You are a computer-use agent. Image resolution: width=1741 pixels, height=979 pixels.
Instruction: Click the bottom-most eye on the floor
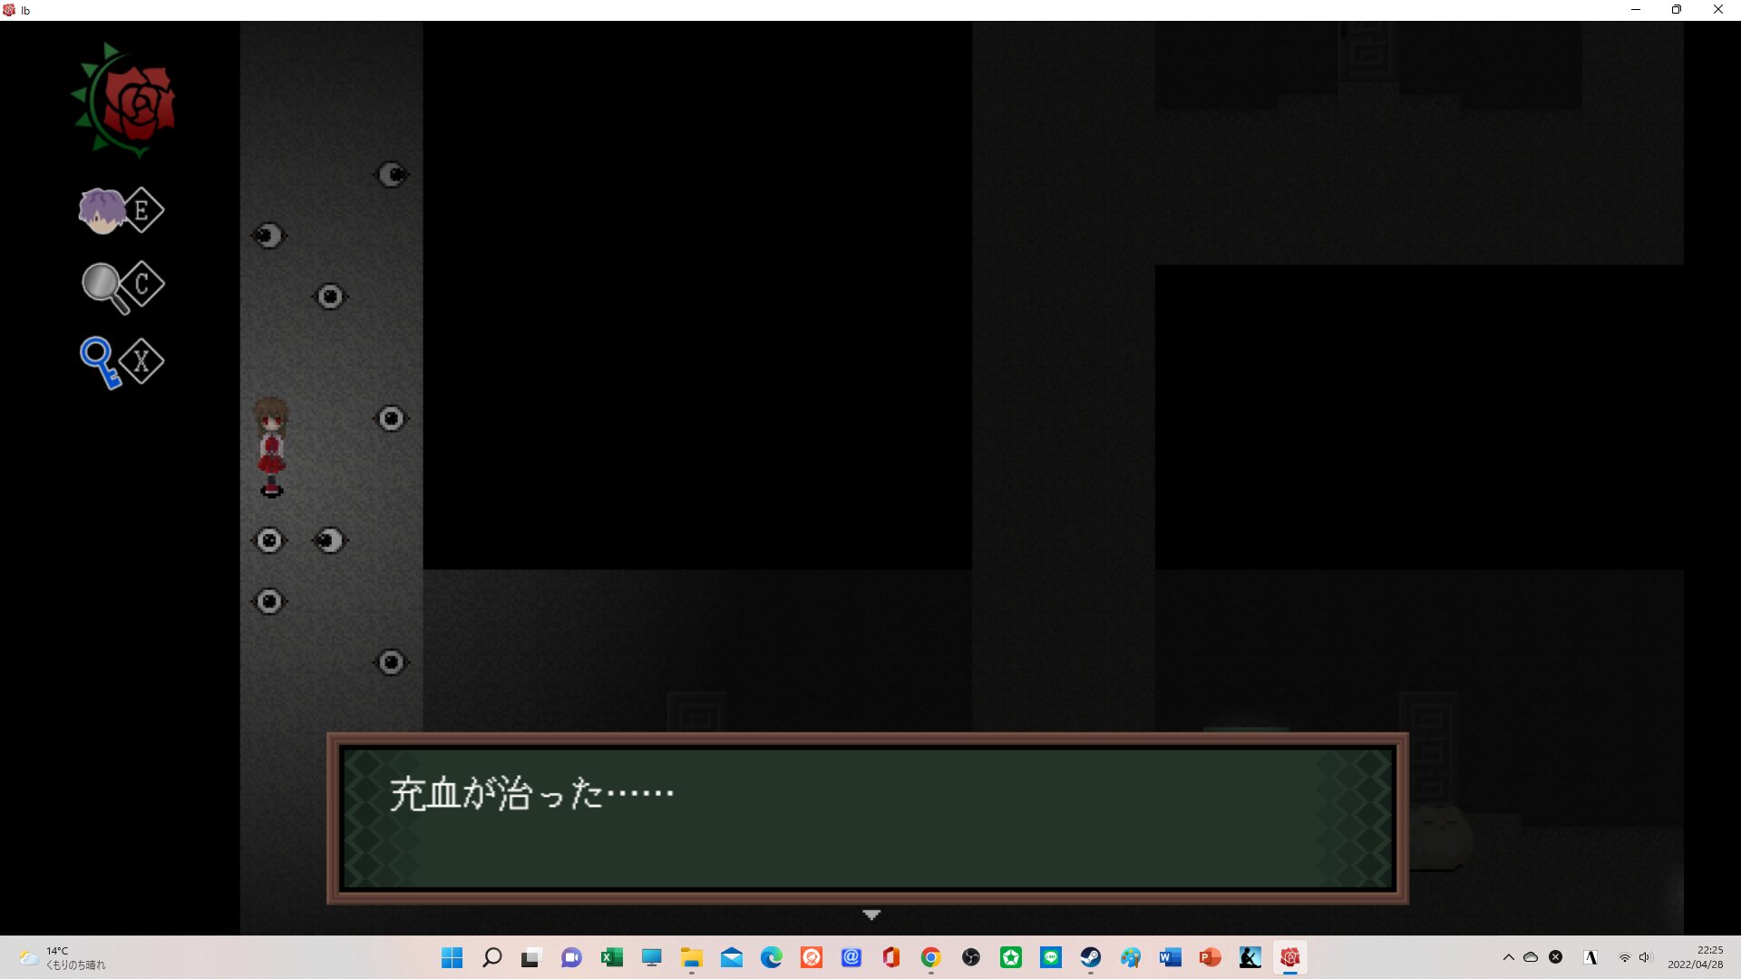click(x=391, y=663)
